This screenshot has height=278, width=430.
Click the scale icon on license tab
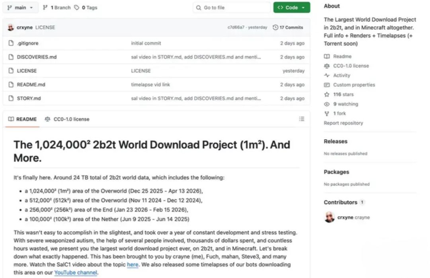tap(47, 119)
